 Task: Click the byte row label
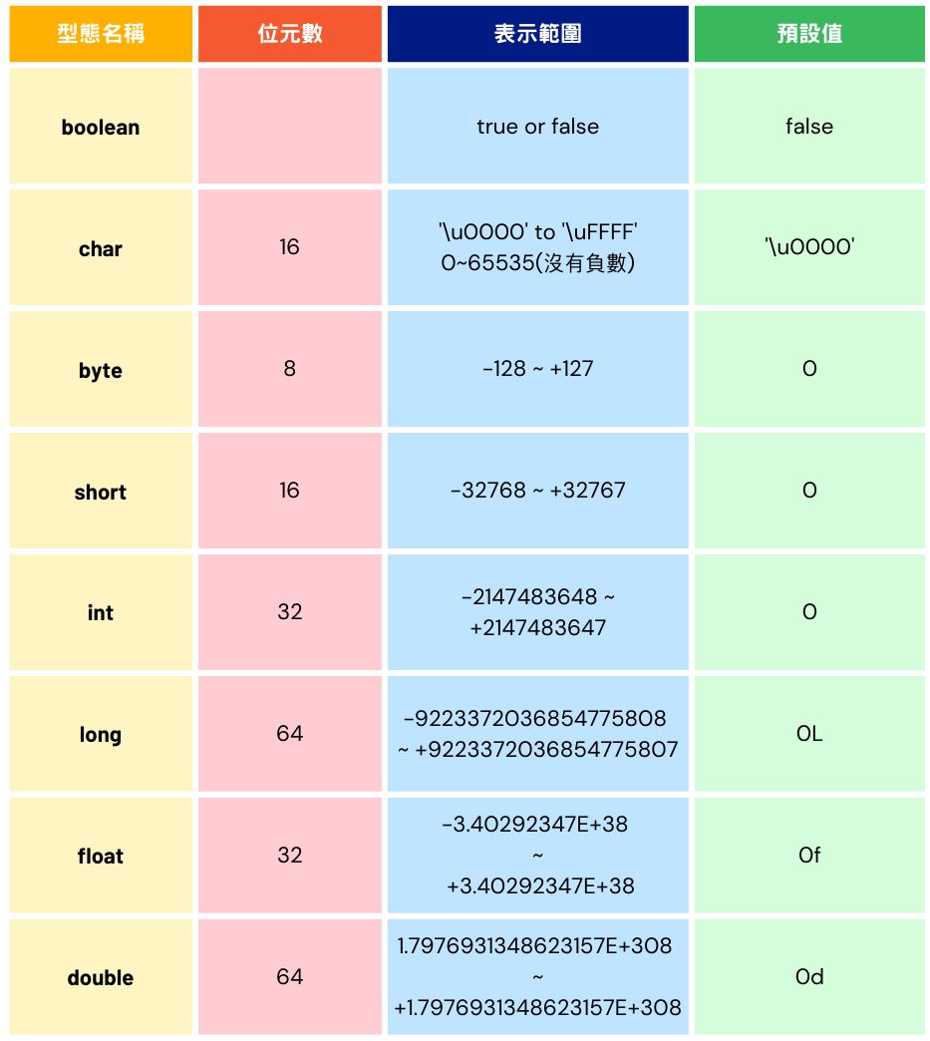[x=101, y=369]
